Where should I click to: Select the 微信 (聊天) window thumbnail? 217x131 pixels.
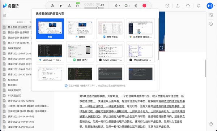click(80, 52)
